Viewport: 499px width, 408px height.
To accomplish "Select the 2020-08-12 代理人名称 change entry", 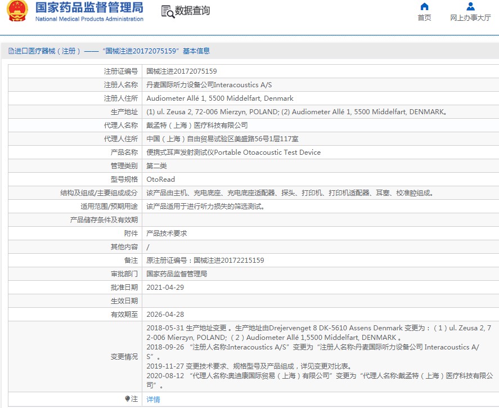I will (x=320, y=380).
